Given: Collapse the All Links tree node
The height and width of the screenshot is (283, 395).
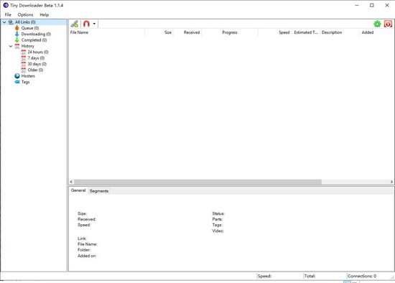Looking at the screenshot, I should coord(4,22).
